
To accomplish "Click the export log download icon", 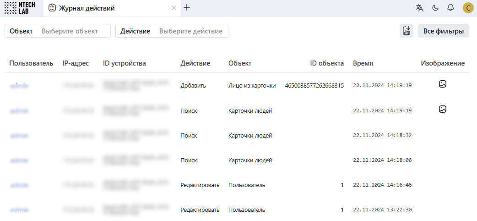I will click(x=407, y=31).
